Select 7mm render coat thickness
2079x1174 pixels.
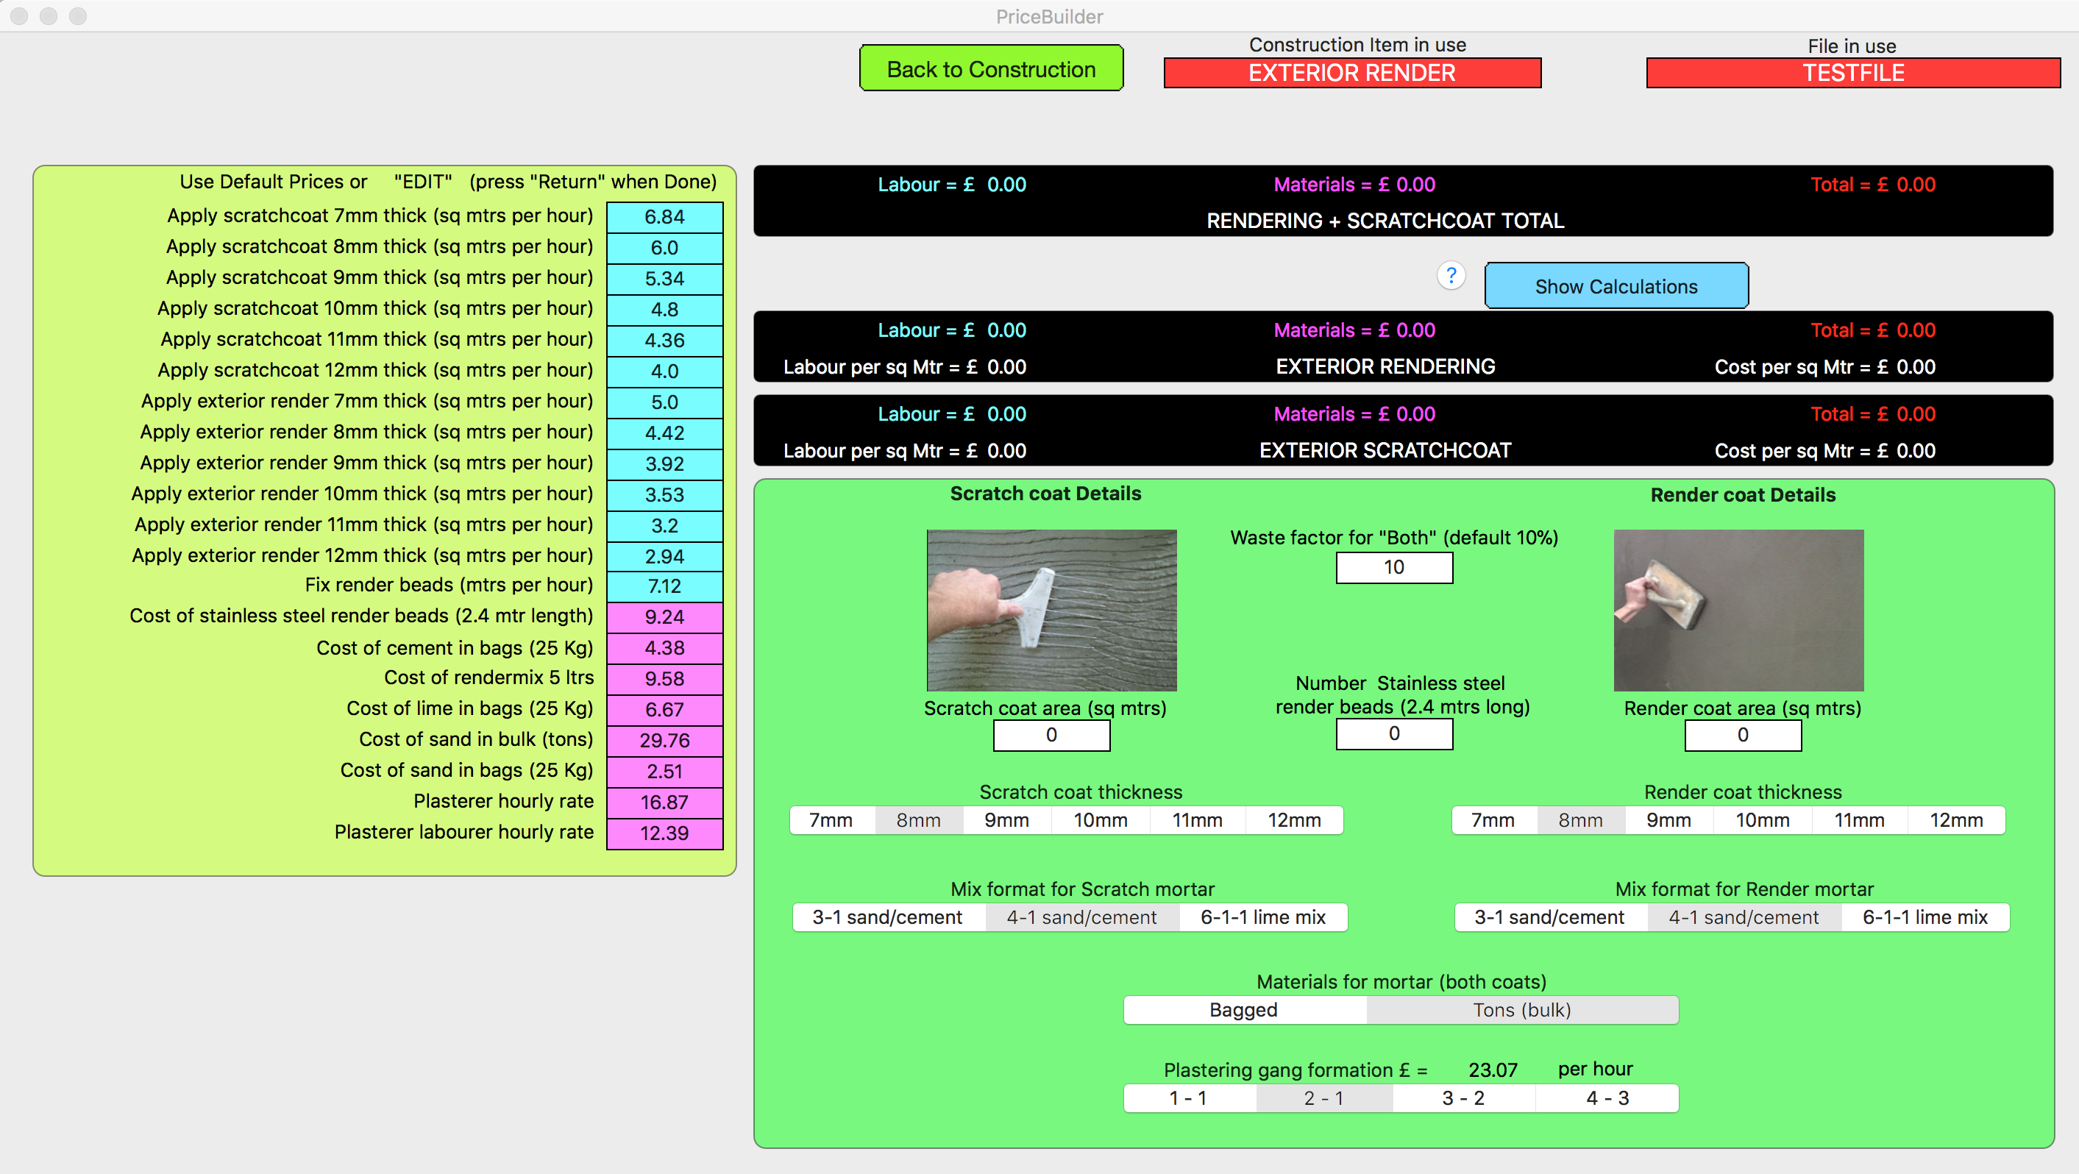1494,819
